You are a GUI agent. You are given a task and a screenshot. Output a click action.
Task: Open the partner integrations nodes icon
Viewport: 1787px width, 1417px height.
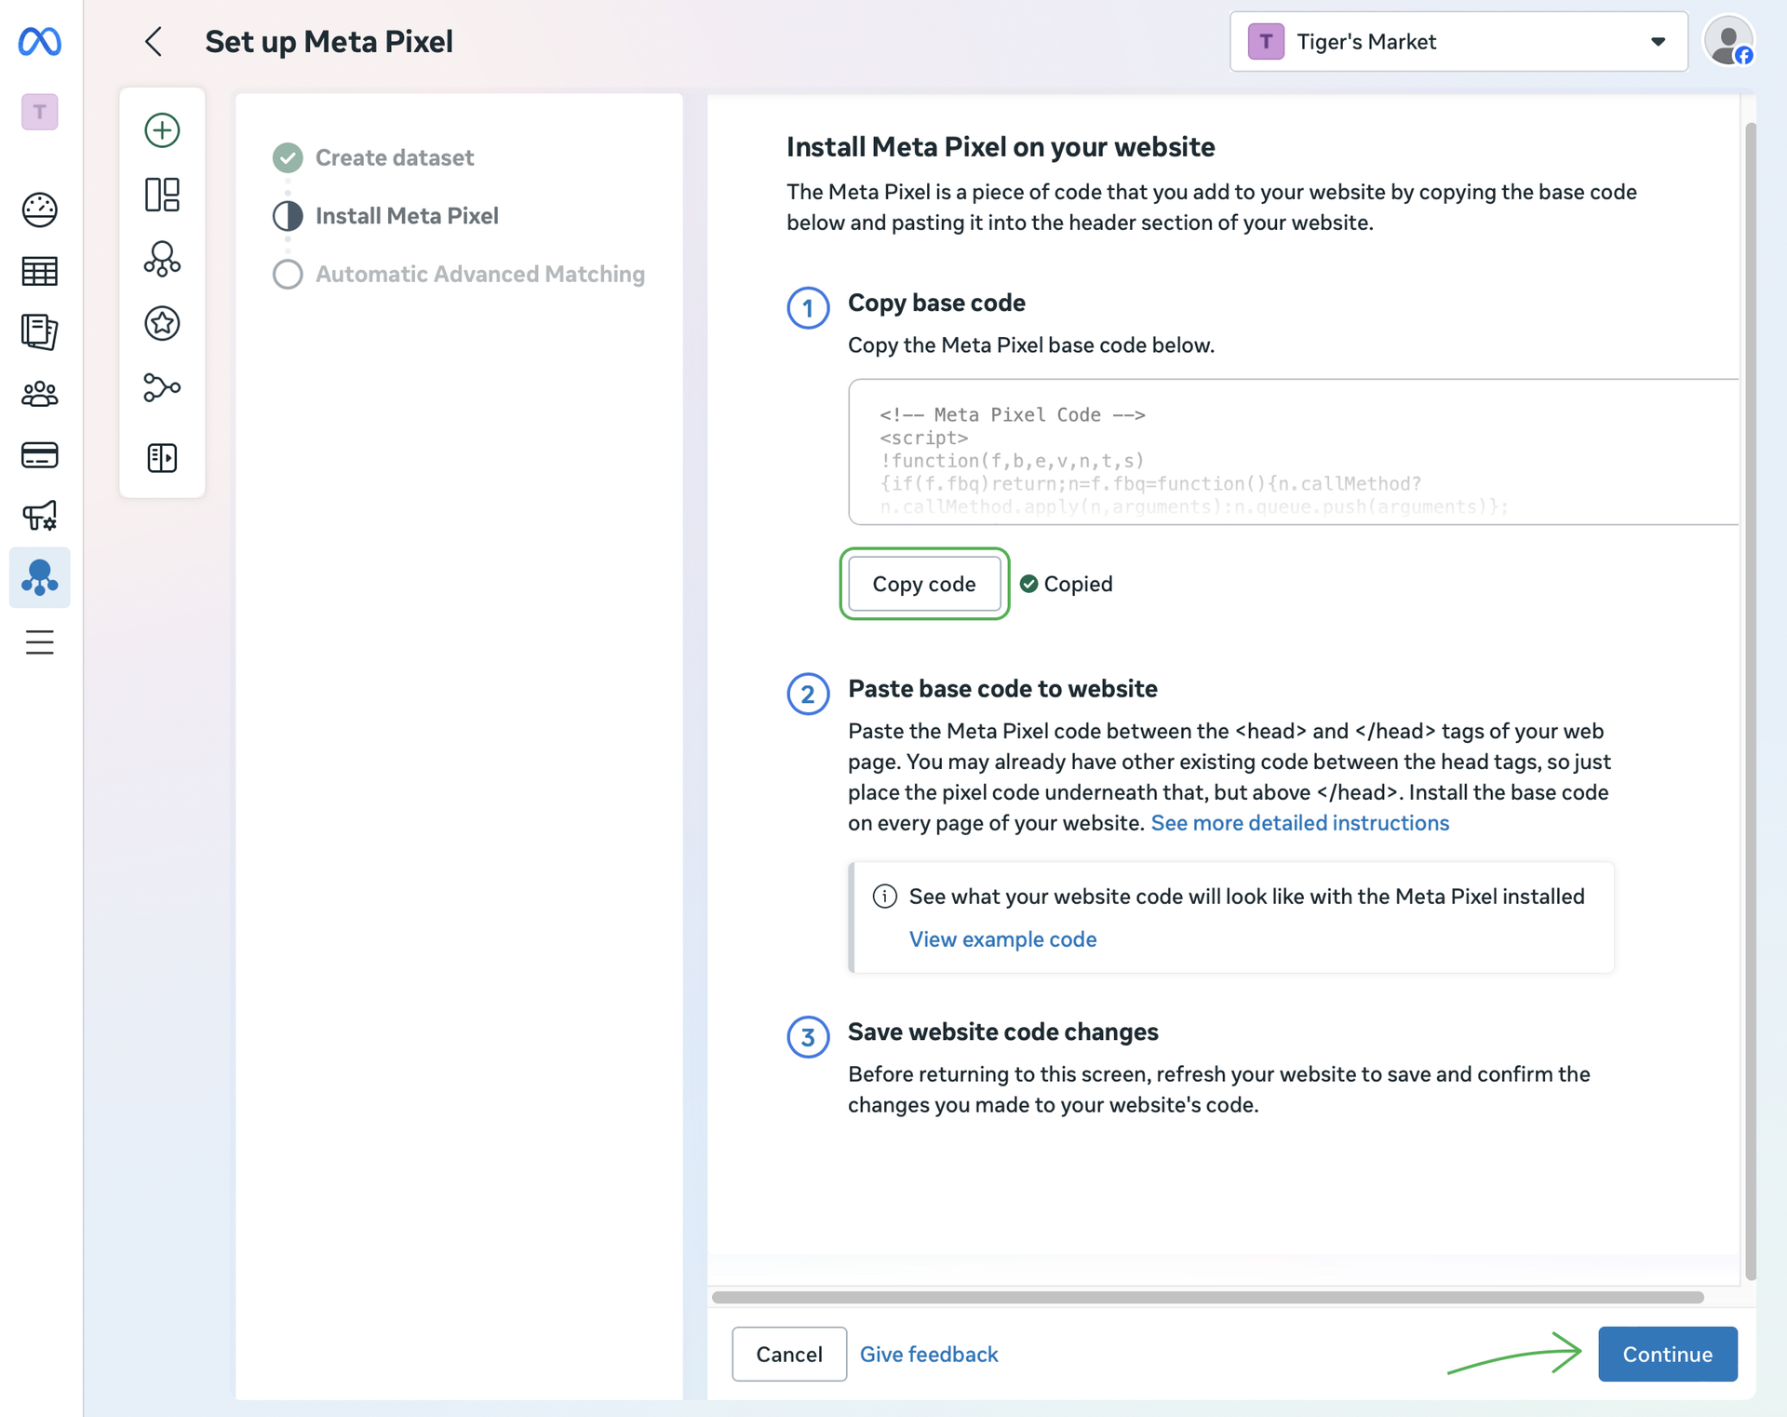click(162, 387)
